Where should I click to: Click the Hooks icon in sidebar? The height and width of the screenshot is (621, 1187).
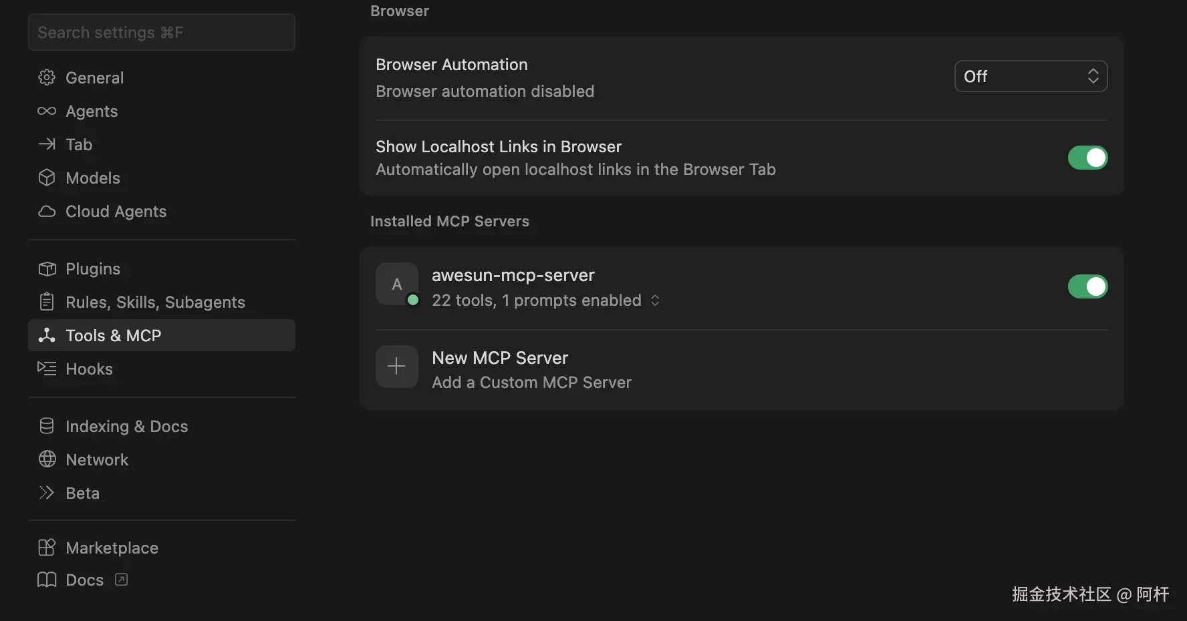coord(47,369)
